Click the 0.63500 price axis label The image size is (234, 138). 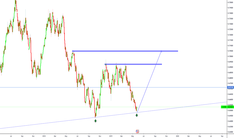click(231, 126)
